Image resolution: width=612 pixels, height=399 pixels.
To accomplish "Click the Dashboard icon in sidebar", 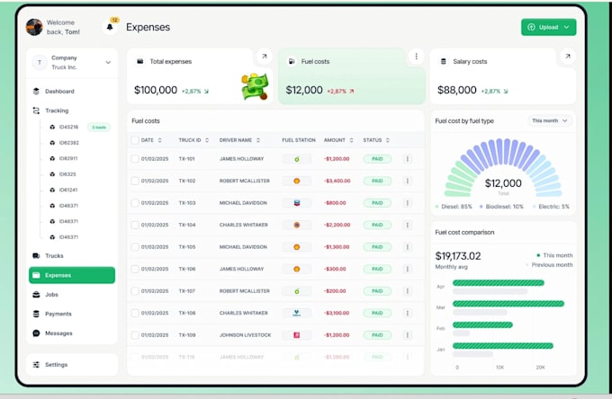I will coord(36,91).
